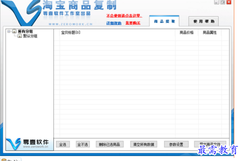Collapse the 所有分组 tree node

[9, 31]
